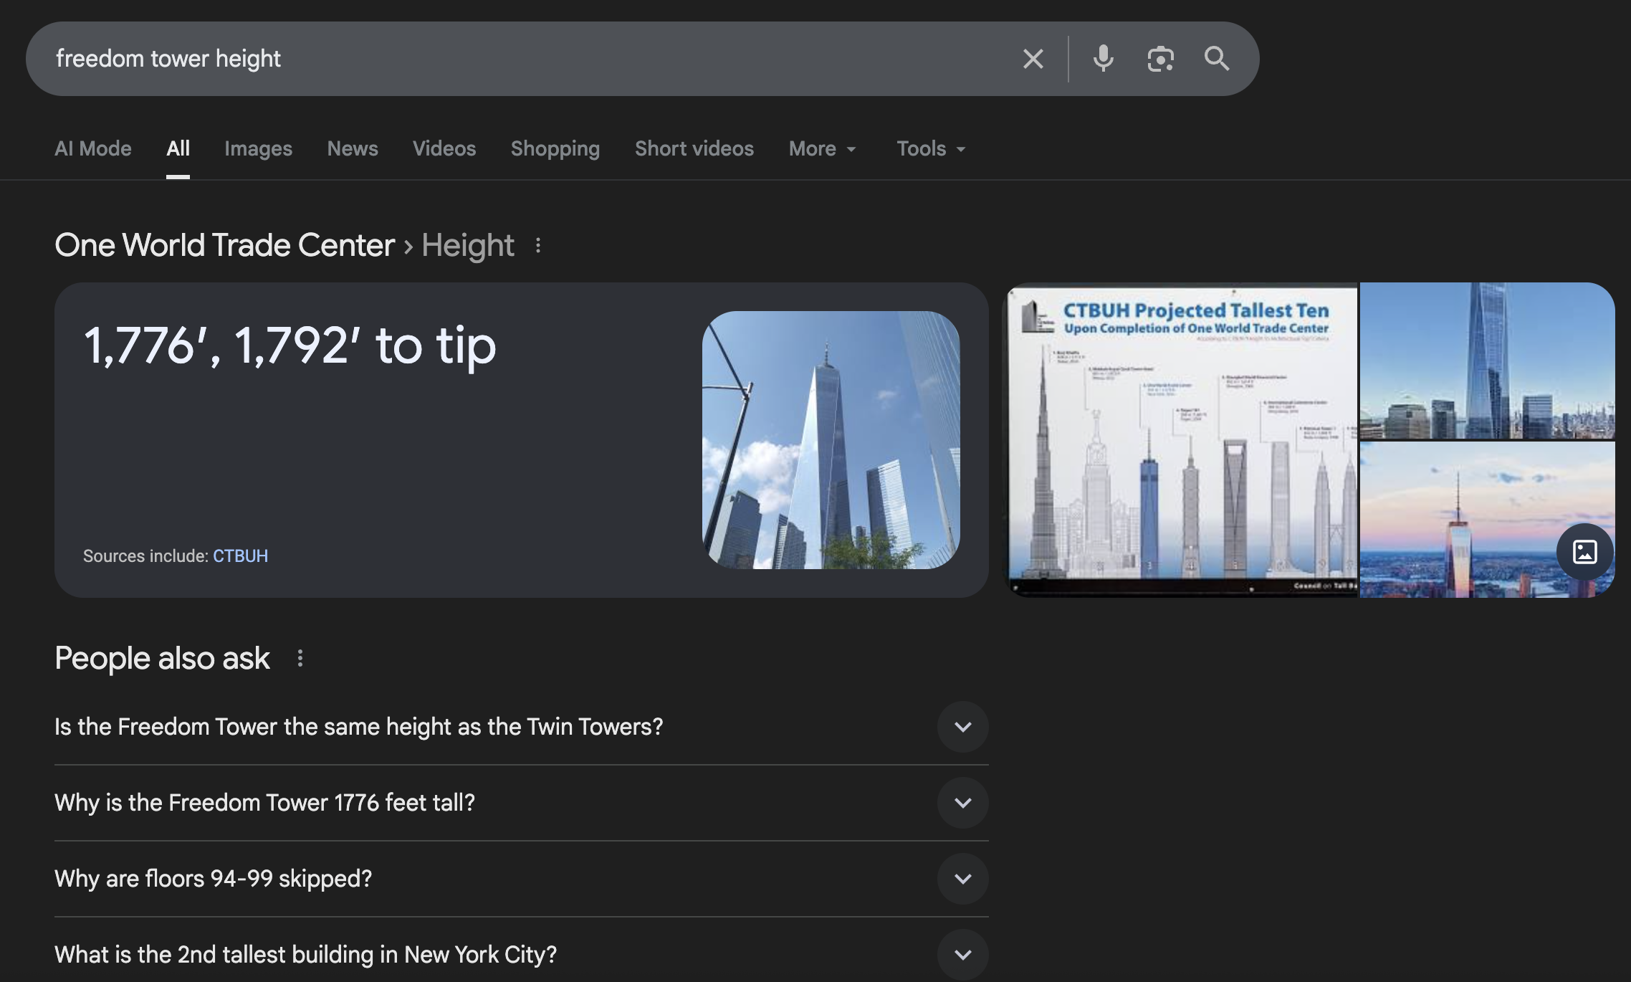Open search by image camera icon
1631x982 pixels.
(x=1160, y=59)
